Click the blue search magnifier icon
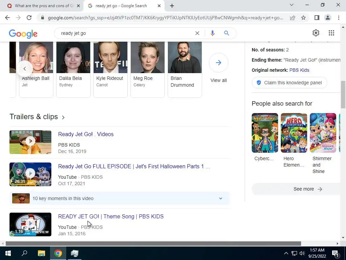The width and height of the screenshot is (346, 260). click(x=226, y=33)
